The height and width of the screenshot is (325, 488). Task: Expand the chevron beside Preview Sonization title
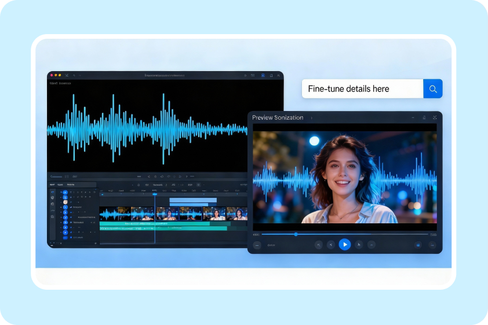pyautogui.click(x=312, y=118)
